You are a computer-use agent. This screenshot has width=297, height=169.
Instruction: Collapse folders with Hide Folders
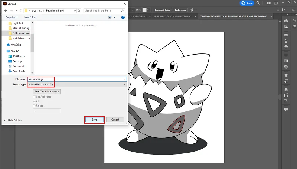[13, 120]
